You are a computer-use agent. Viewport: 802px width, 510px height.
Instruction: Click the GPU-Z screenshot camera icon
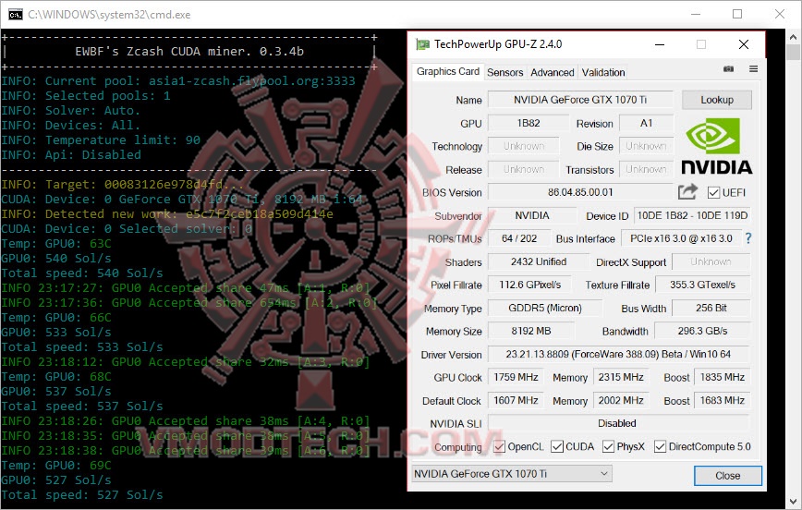pyautogui.click(x=728, y=69)
